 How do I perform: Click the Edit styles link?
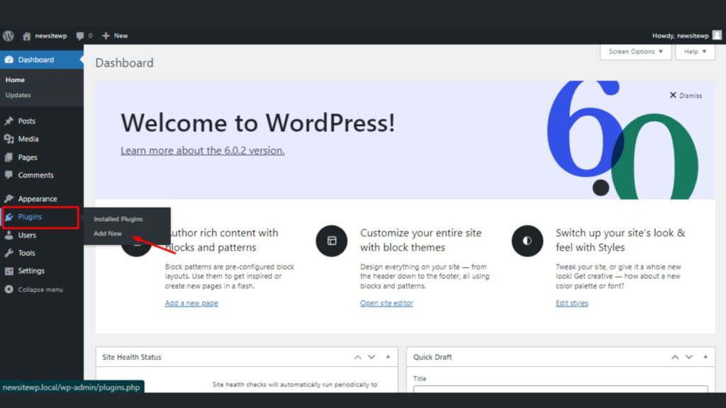tap(572, 303)
